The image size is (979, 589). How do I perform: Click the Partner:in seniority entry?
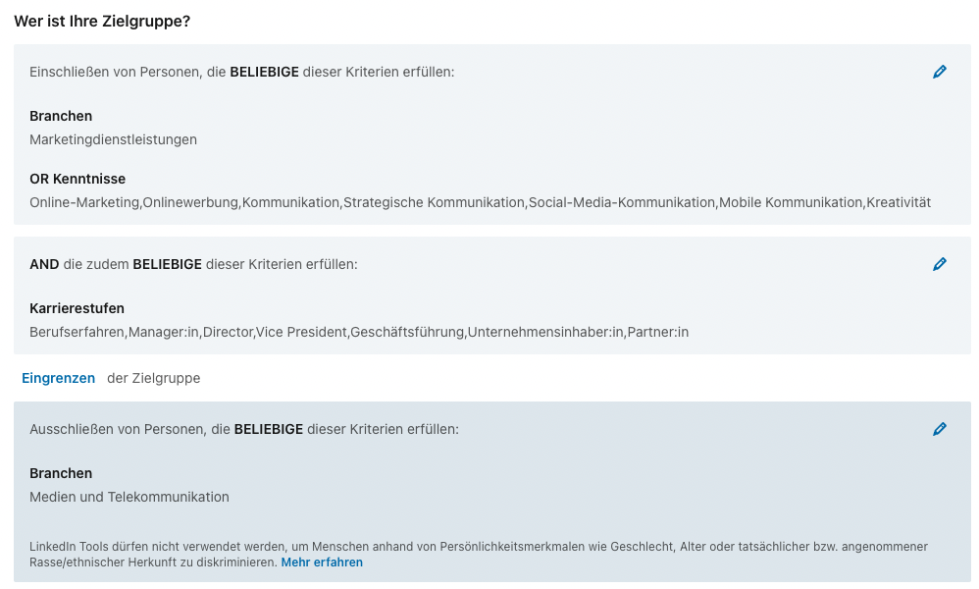click(x=658, y=332)
